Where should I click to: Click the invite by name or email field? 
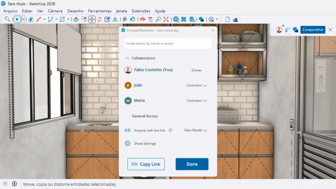point(168,43)
